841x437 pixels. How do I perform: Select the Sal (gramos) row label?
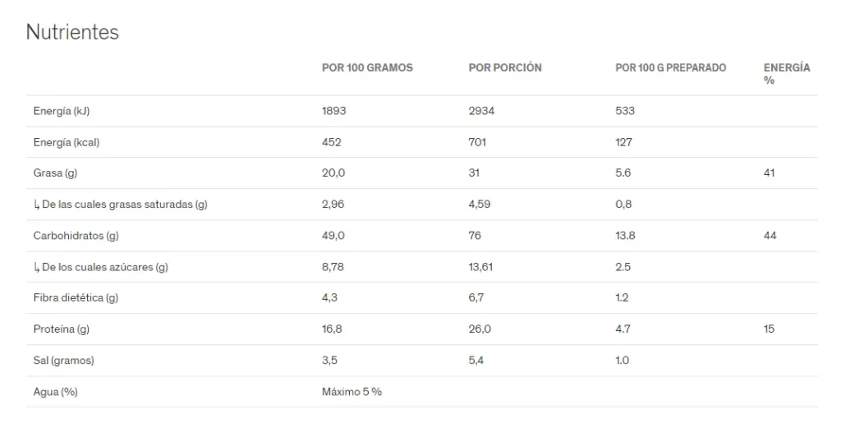coord(63,361)
